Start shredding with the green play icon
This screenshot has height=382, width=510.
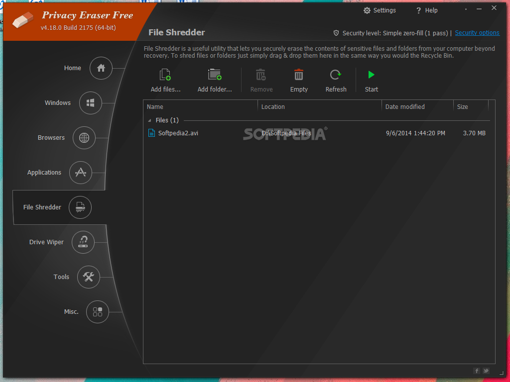pyautogui.click(x=371, y=75)
